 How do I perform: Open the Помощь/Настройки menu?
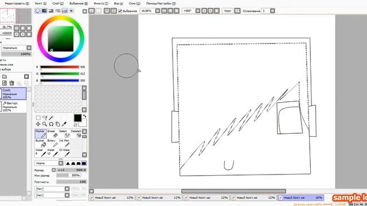pyautogui.click(x=161, y=3)
